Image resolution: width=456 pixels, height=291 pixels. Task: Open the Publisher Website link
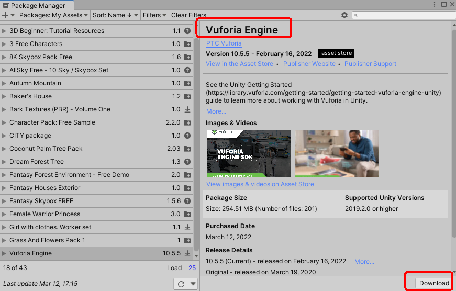pos(309,64)
